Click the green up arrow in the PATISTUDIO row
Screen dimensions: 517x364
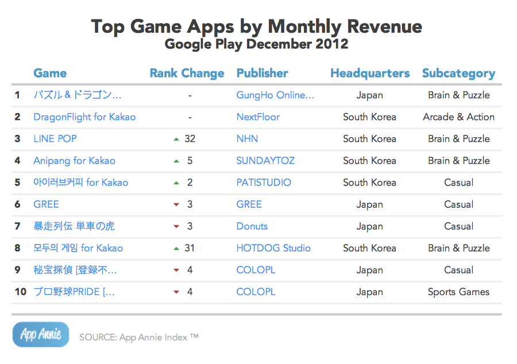coord(176,183)
